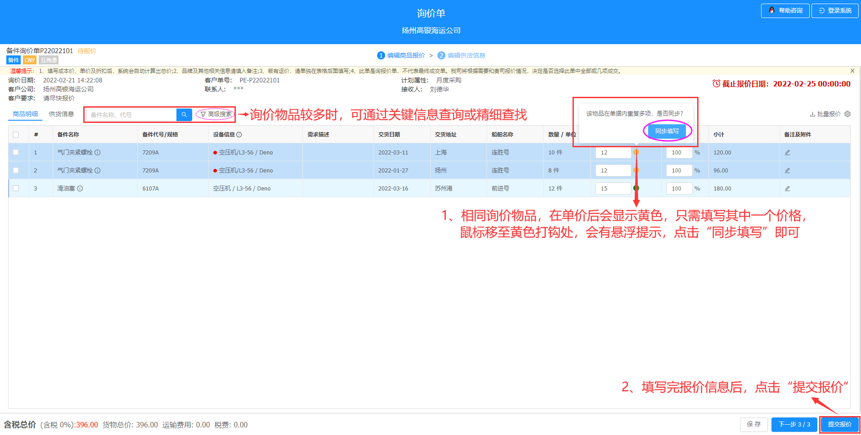Viewport: 861px width, 435px height.
Task: Open table settings gear icon
Action: point(847,114)
